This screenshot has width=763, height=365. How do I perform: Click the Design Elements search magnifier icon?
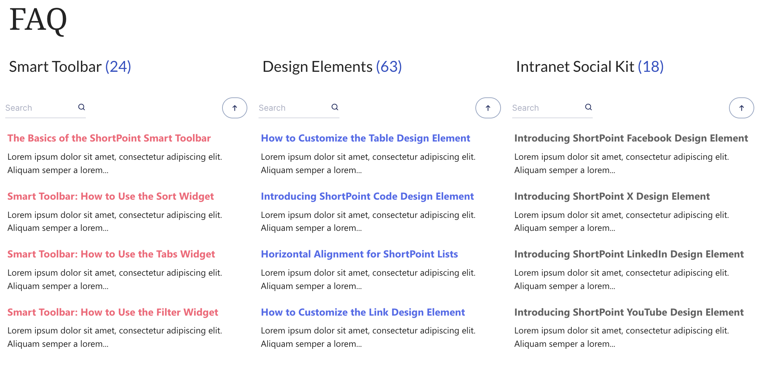pos(335,107)
